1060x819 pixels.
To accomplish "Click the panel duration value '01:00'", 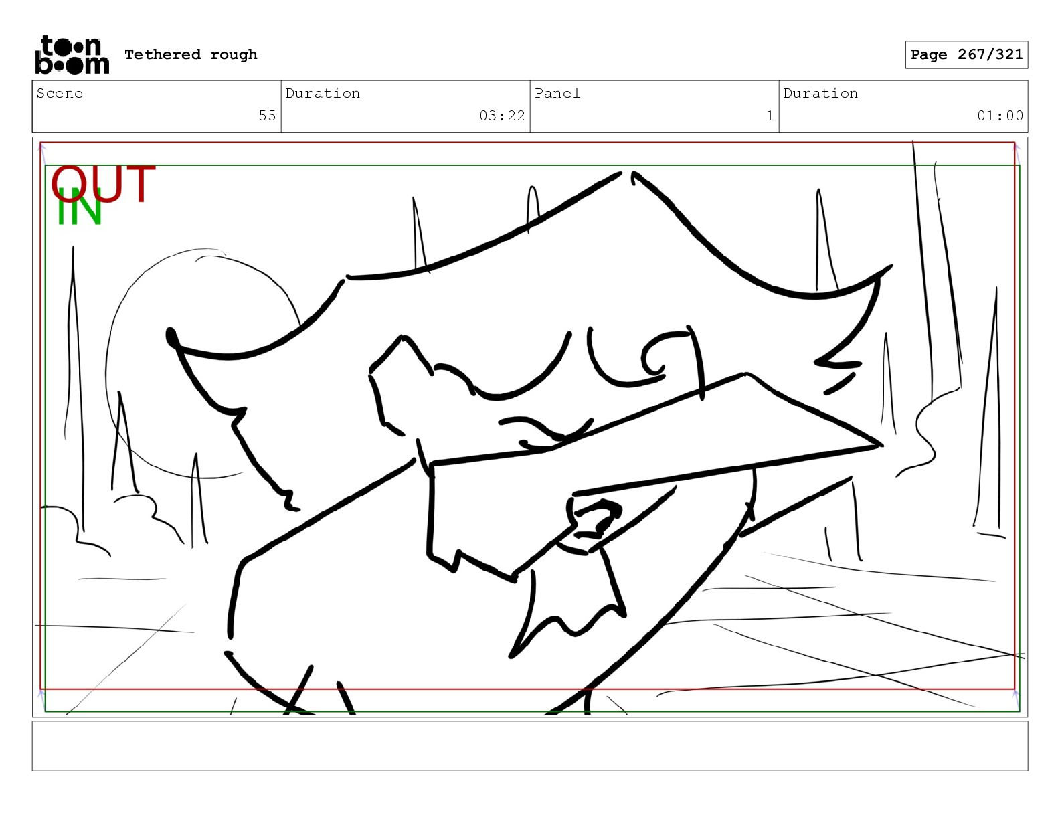I will (x=1000, y=116).
